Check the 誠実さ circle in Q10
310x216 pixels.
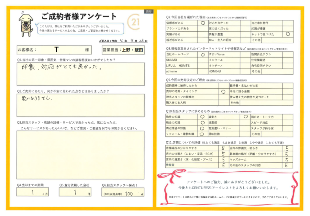(245, 117)
